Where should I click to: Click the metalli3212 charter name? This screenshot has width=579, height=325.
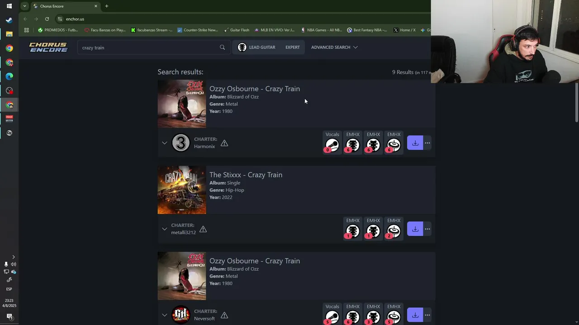[183, 232]
